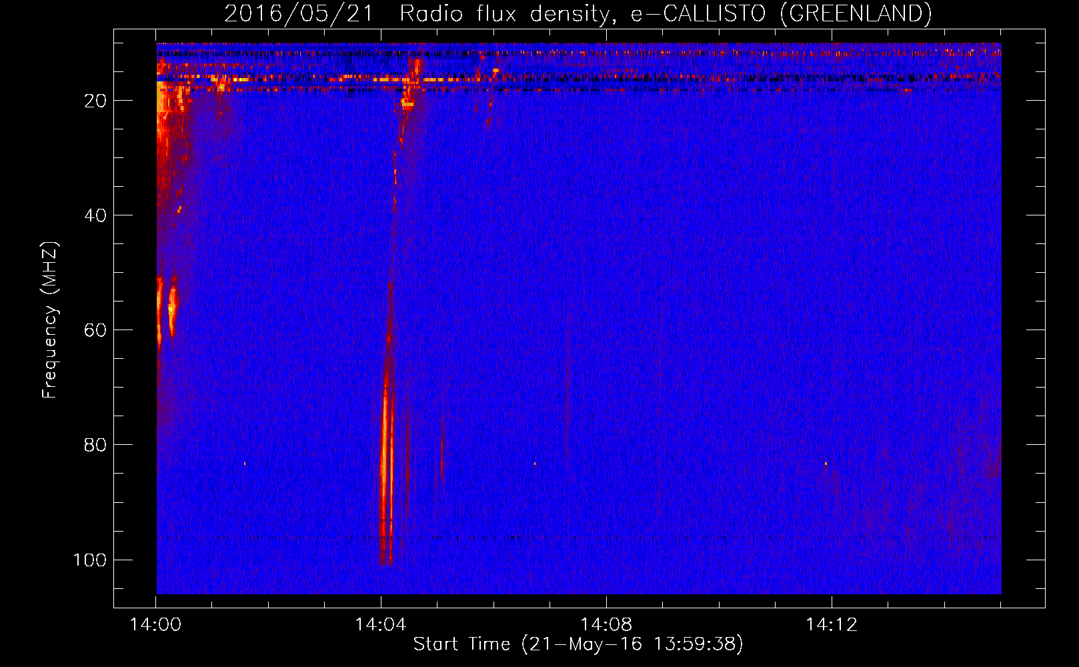1079x667 pixels.
Task: Click the 14:00 time axis label
Action: pyautogui.click(x=155, y=625)
